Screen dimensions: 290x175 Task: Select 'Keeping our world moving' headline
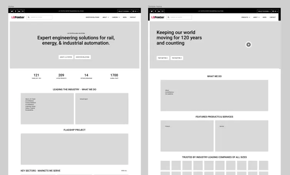pos(179,38)
